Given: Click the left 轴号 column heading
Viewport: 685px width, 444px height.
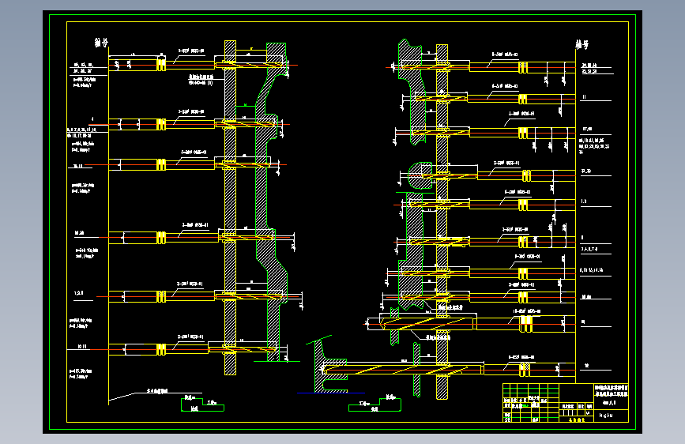Looking at the screenshot, I should coord(101,43).
